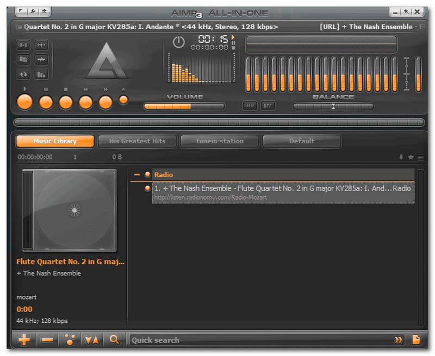
Task: Open the His Greatest Hits playlist tab
Action: pyautogui.click(x=138, y=141)
